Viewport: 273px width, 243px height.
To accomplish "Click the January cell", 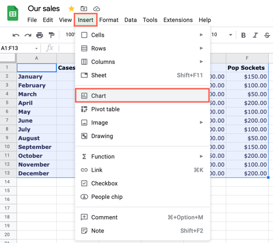I will point(37,76).
